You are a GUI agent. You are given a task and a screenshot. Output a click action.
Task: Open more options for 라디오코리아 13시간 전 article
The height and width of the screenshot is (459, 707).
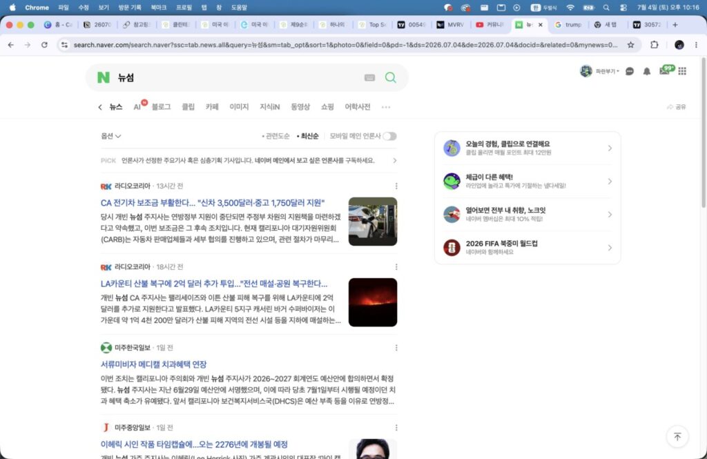tap(396, 186)
